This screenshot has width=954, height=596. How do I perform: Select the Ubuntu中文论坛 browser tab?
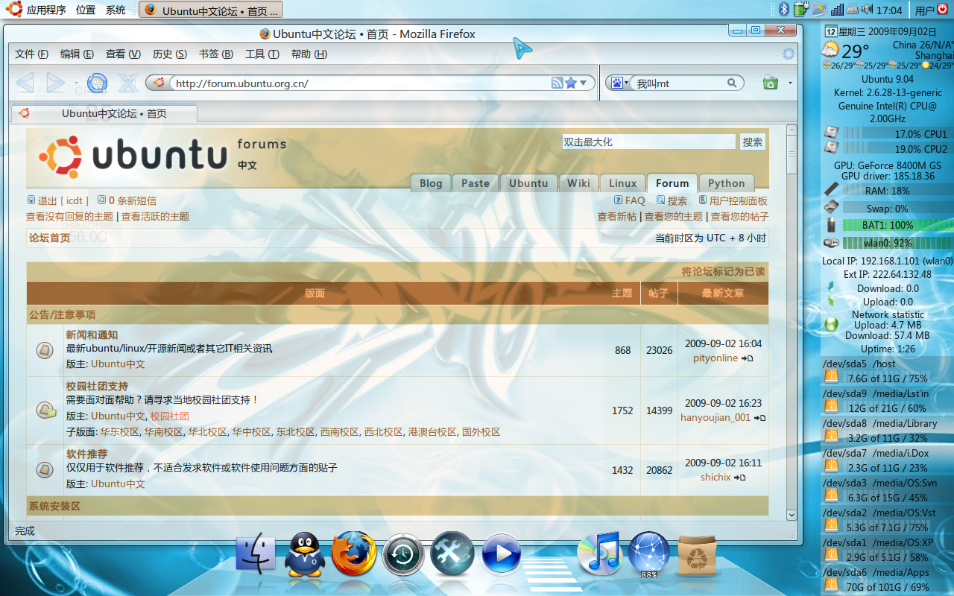click(x=104, y=113)
